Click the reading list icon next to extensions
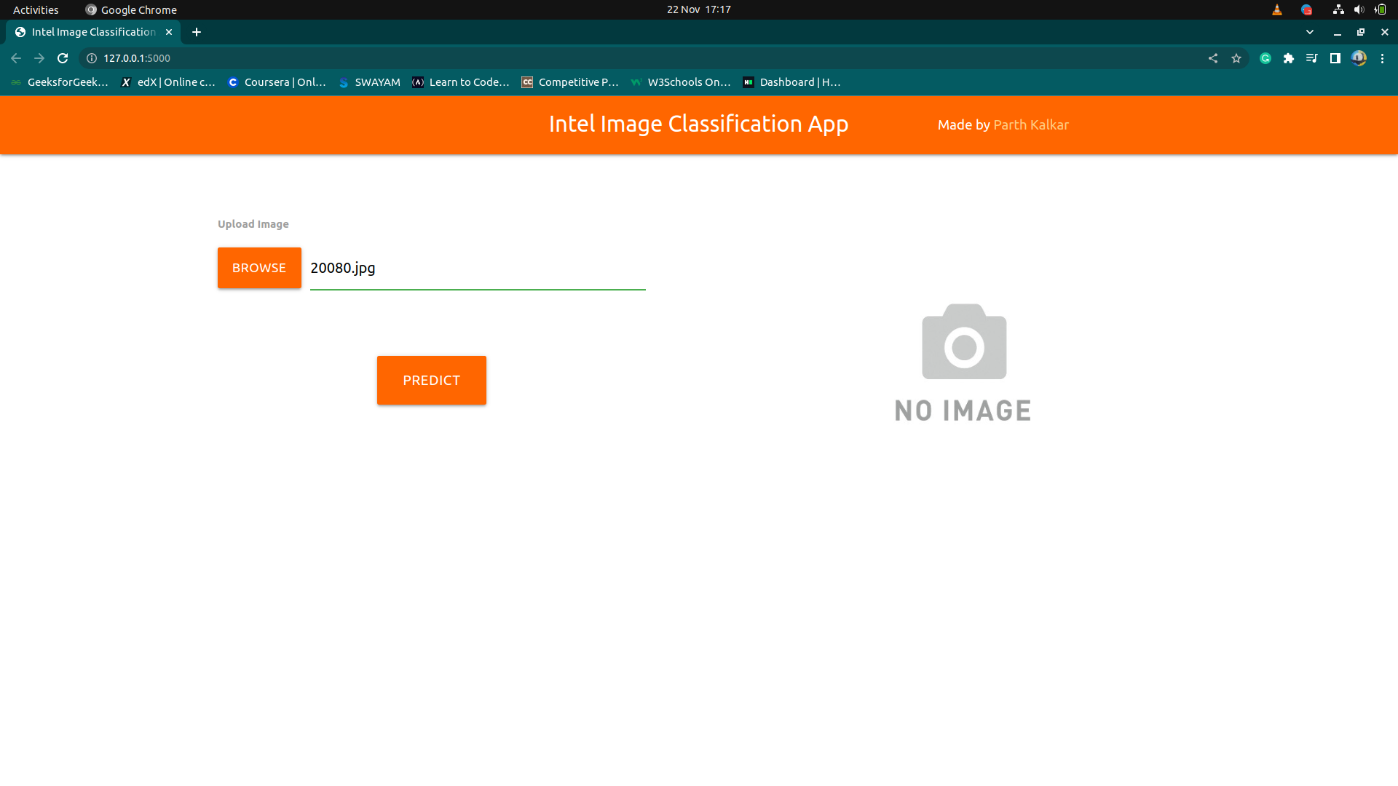 pyautogui.click(x=1311, y=58)
